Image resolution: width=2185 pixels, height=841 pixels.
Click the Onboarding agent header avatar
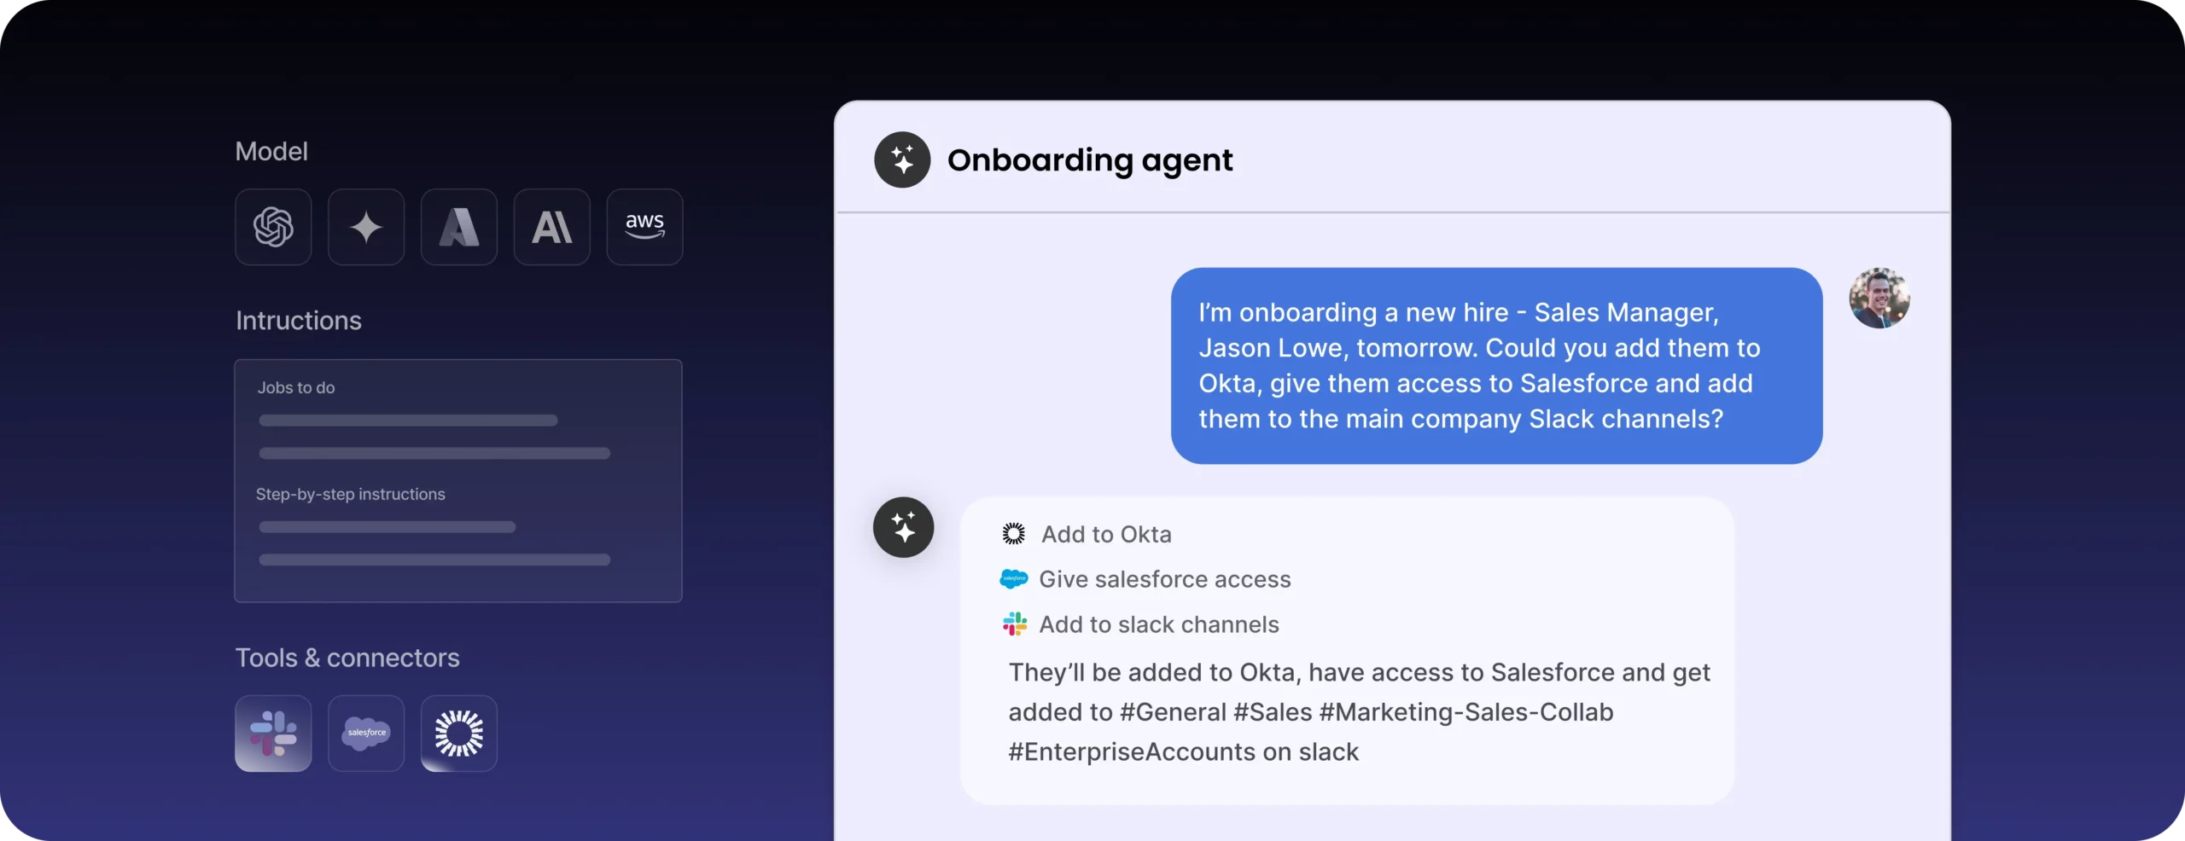point(902,159)
